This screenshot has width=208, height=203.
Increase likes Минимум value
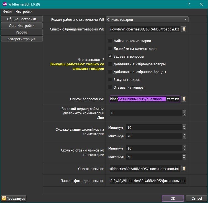[184, 147]
